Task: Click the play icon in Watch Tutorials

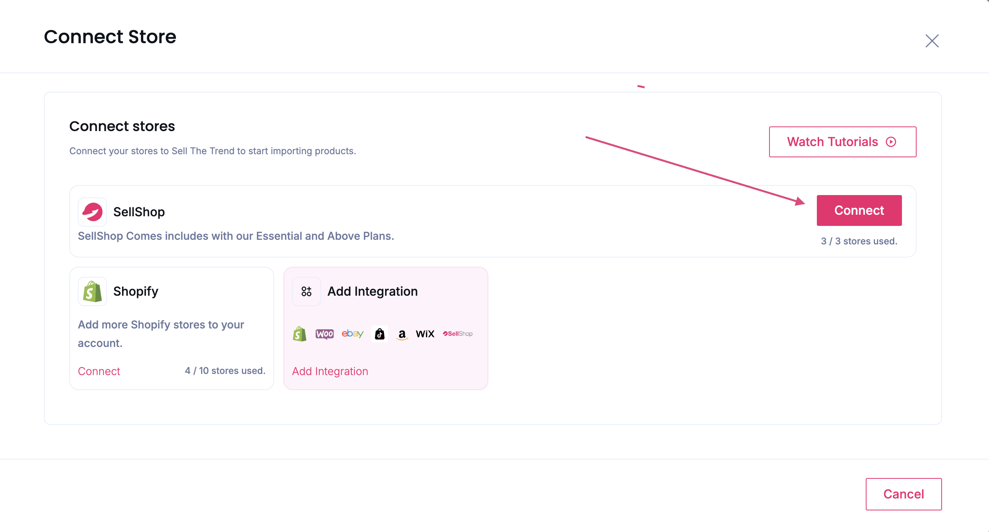Action: coord(891,142)
